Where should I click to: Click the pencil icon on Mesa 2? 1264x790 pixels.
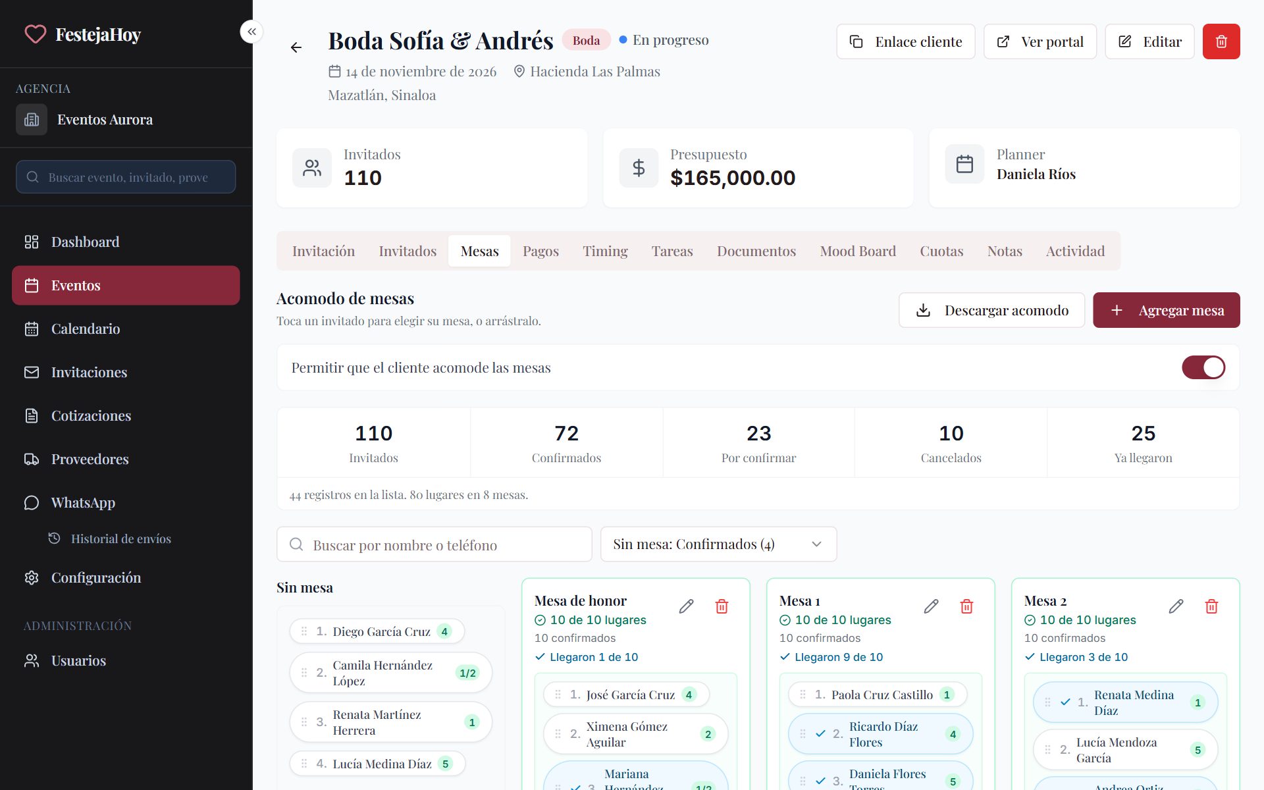(x=1176, y=606)
